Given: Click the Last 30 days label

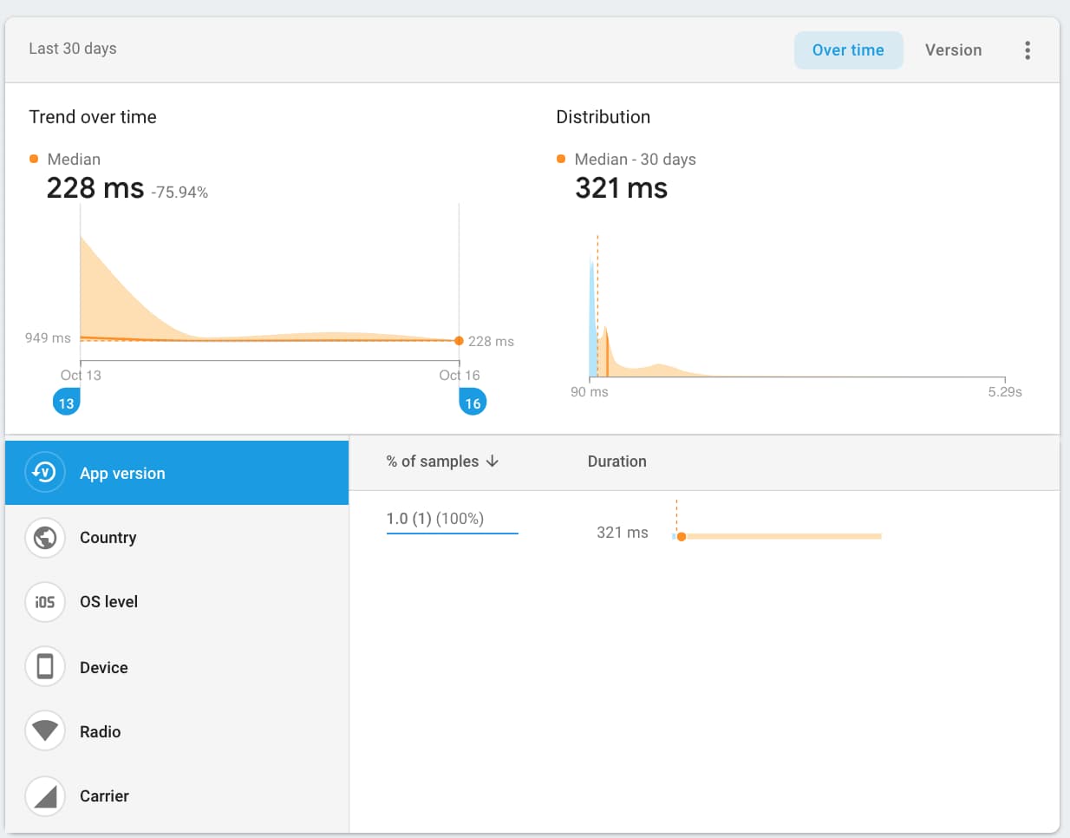Looking at the screenshot, I should tap(73, 49).
